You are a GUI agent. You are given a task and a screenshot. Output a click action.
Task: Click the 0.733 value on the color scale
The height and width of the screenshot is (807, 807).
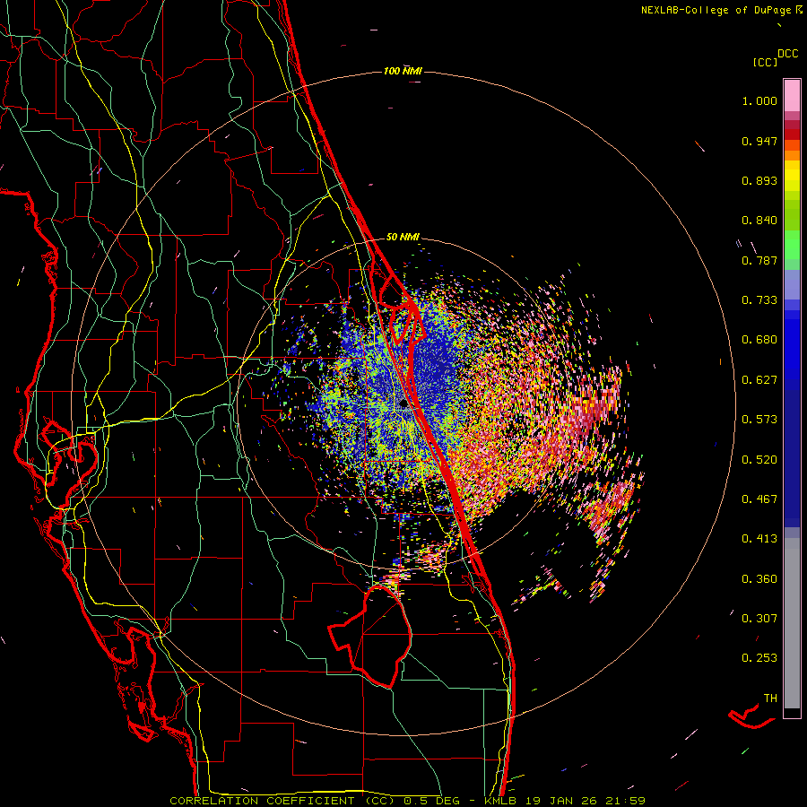pos(759,300)
